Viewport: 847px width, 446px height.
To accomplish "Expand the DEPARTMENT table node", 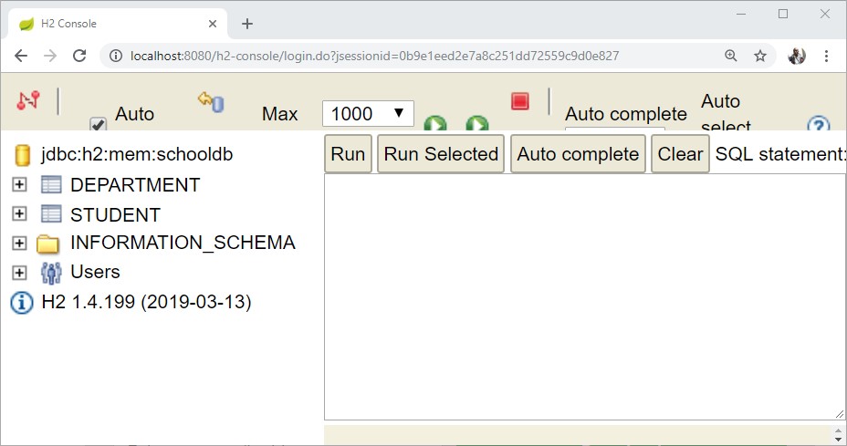I will (x=19, y=185).
